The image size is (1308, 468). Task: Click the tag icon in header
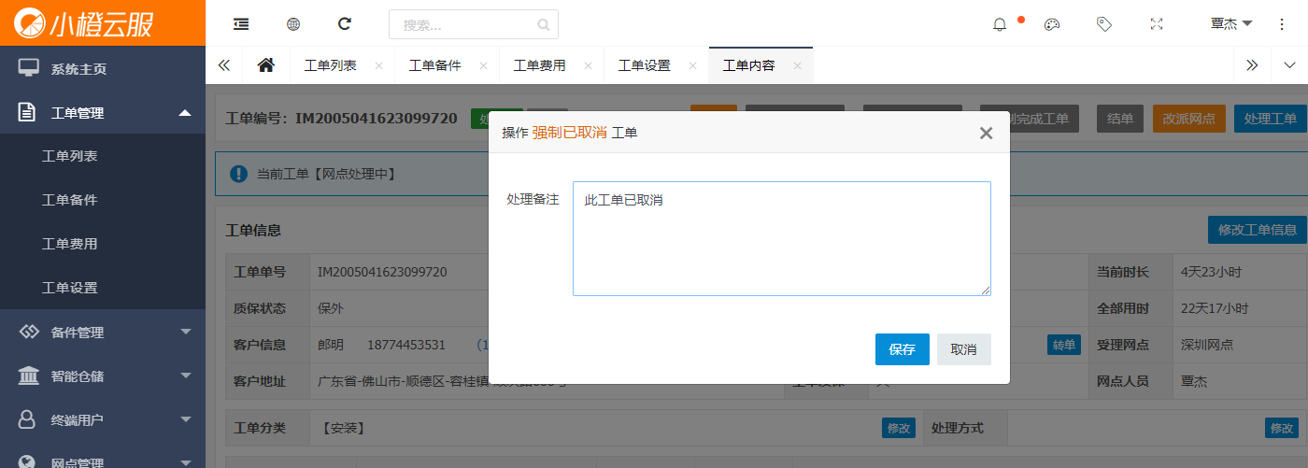click(x=1104, y=25)
